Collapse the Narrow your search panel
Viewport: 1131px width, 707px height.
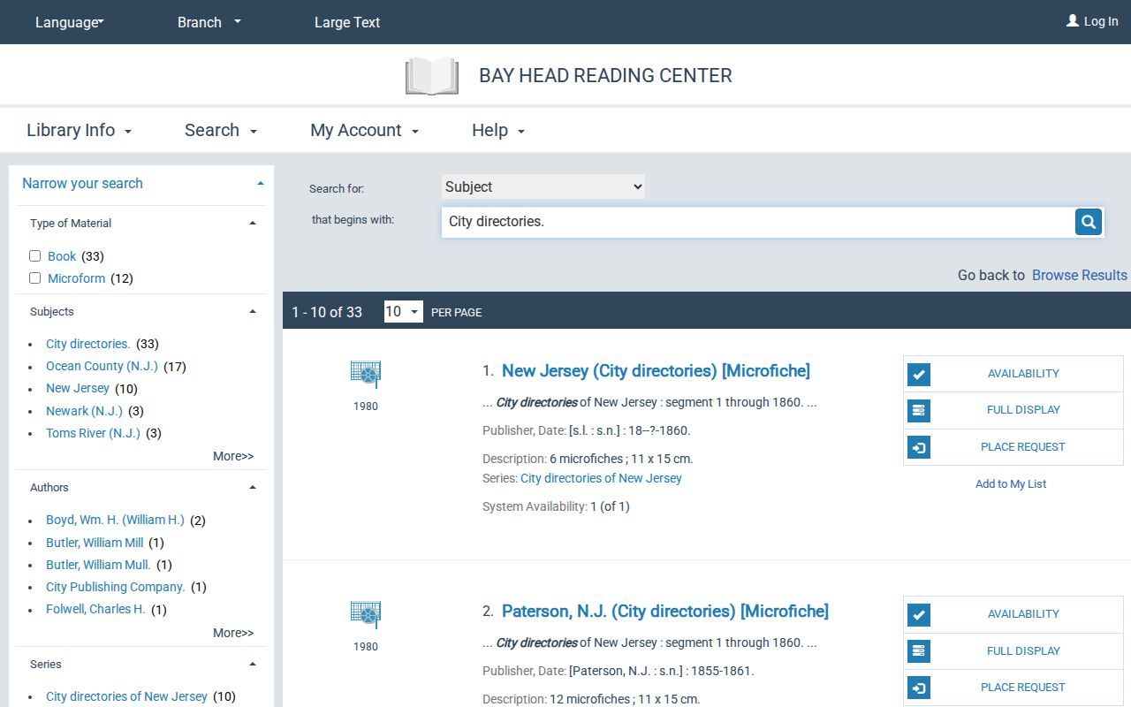tap(261, 184)
